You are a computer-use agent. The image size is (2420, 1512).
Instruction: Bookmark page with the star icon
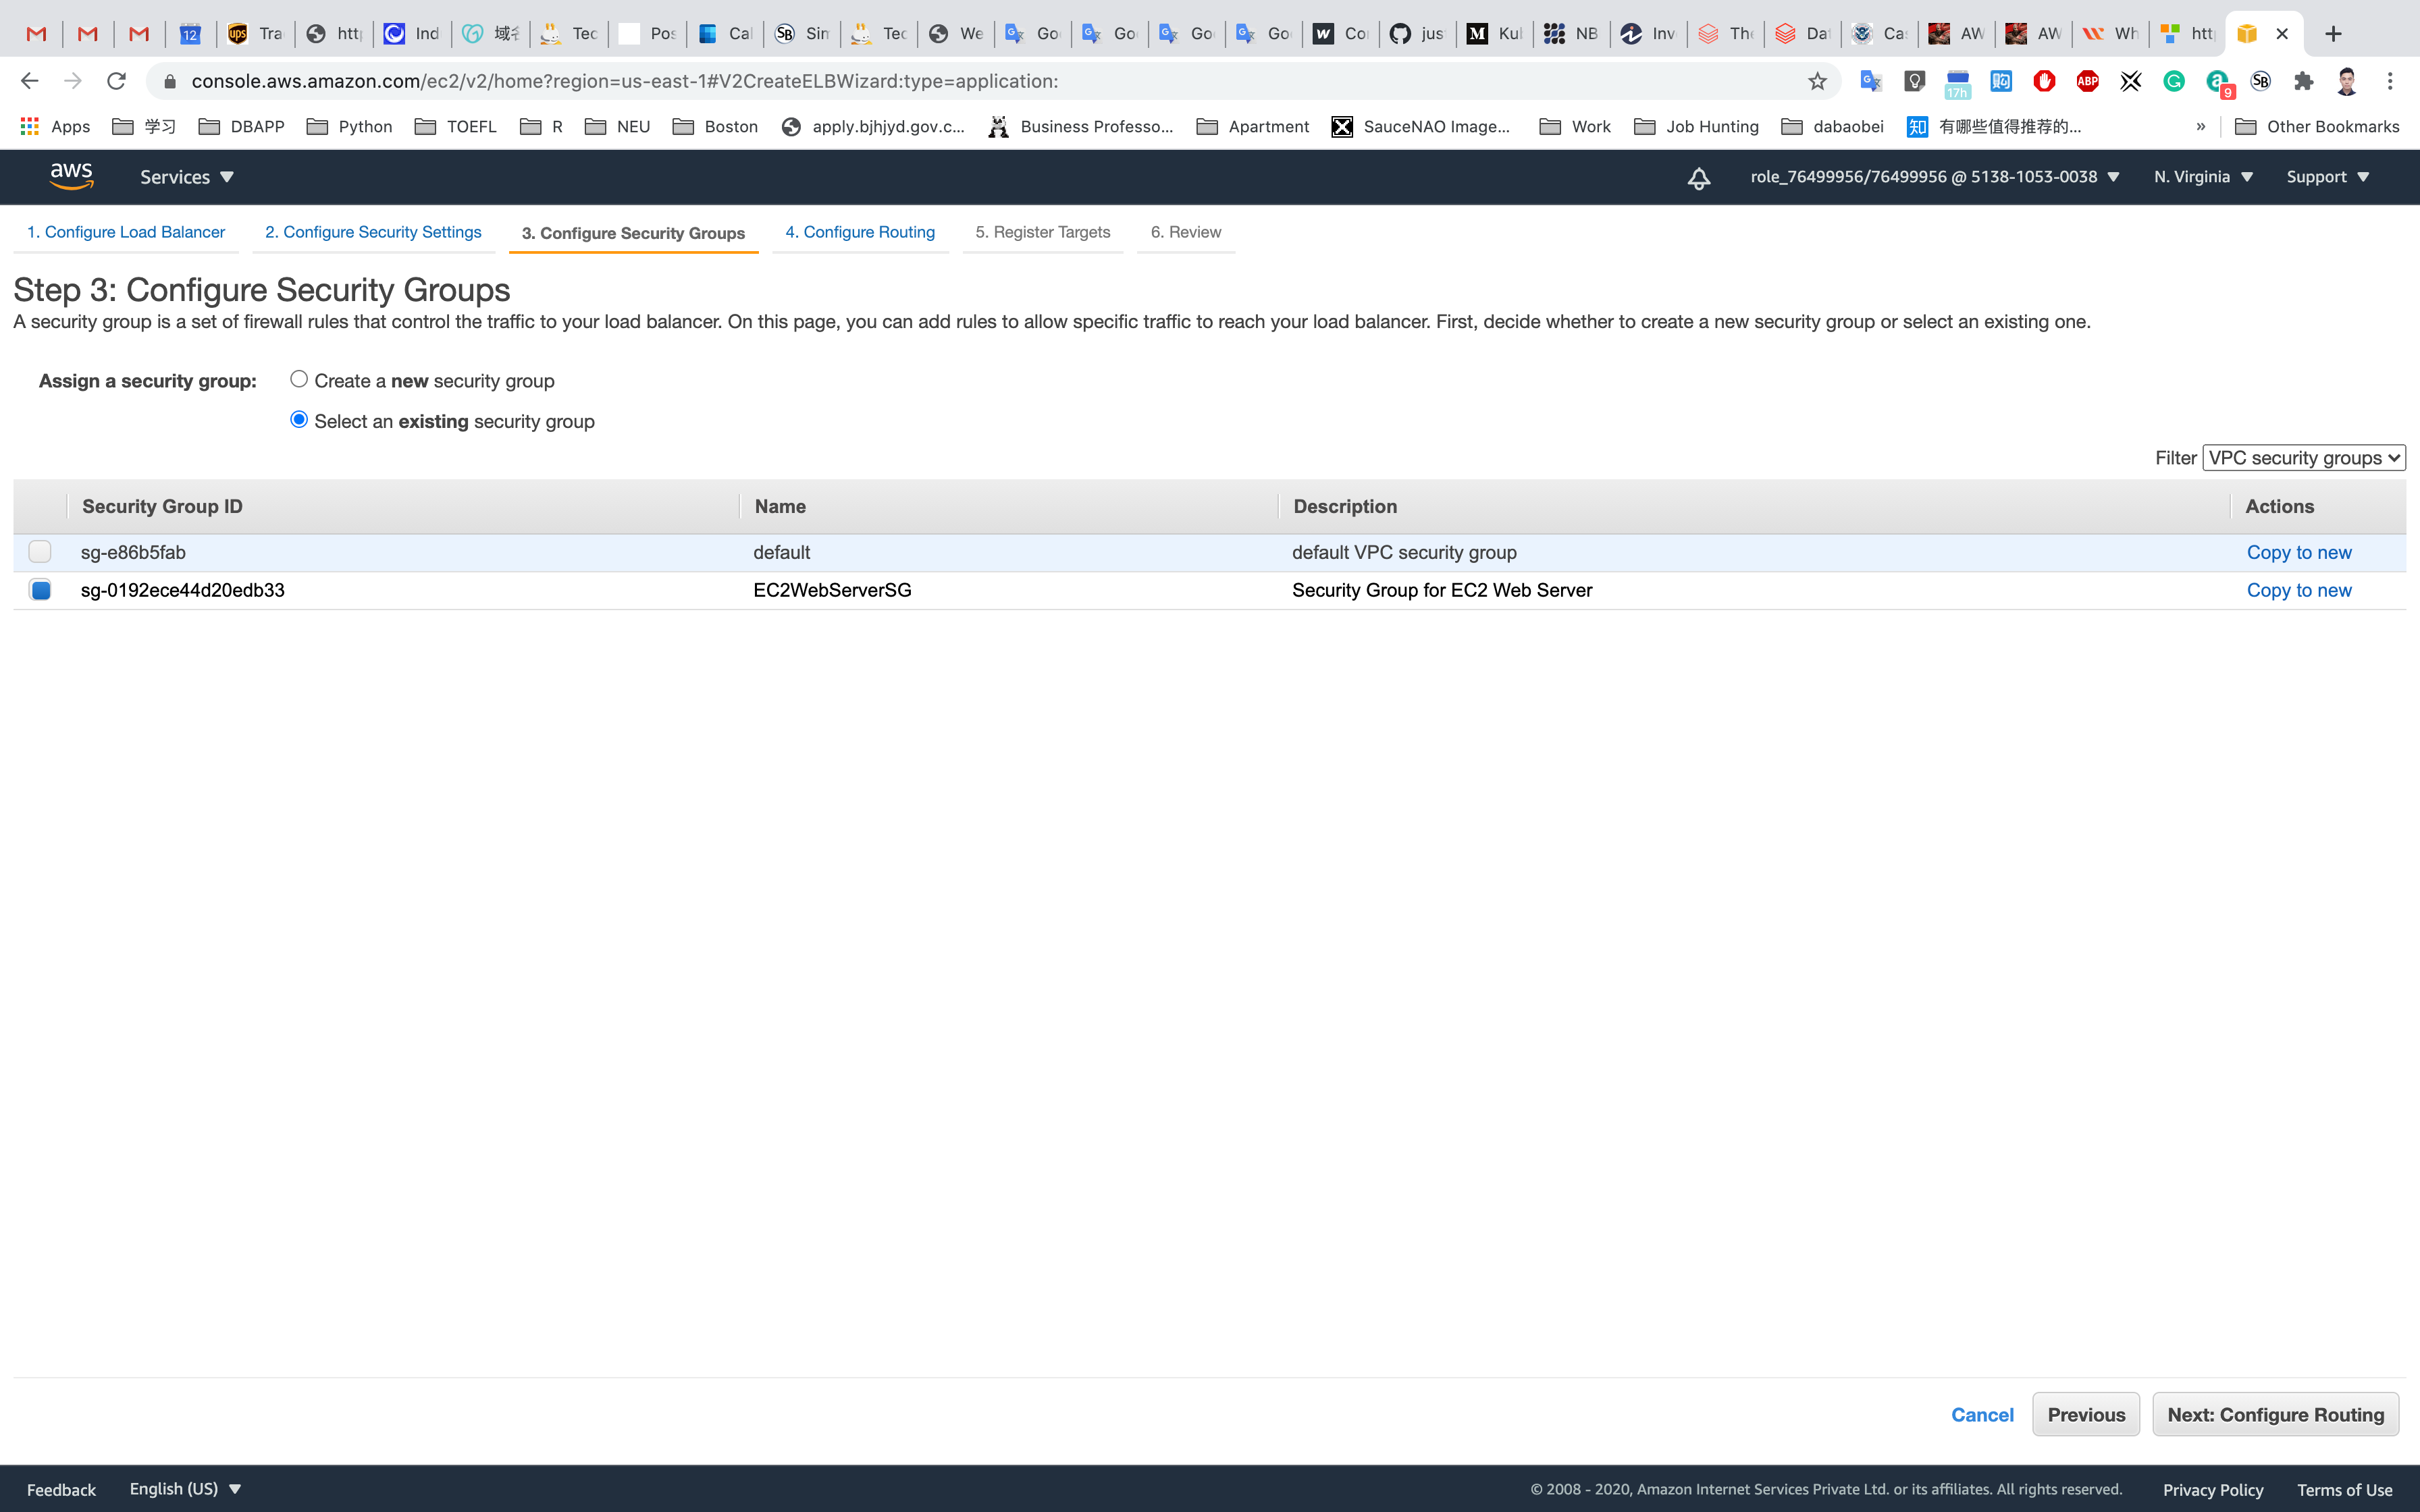coord(1817,81)
